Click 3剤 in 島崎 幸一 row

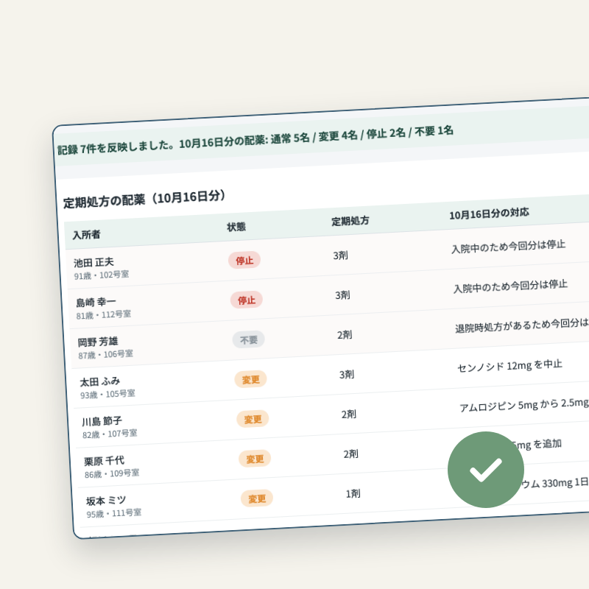click(x=342, y=295)
